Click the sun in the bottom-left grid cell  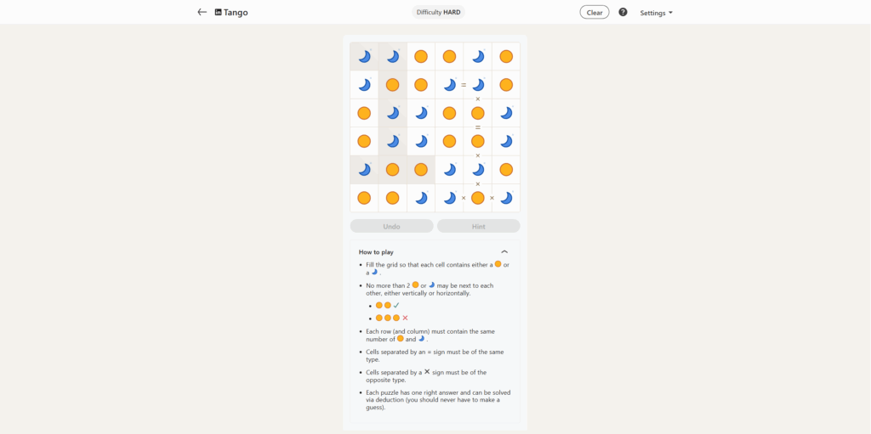[364, 198]
